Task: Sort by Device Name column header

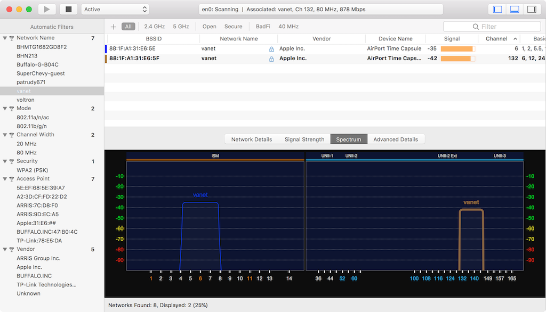Action: coord(396,39)
